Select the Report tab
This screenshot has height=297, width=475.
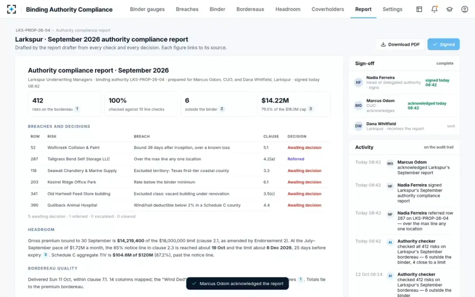click(x=363, y=9)
